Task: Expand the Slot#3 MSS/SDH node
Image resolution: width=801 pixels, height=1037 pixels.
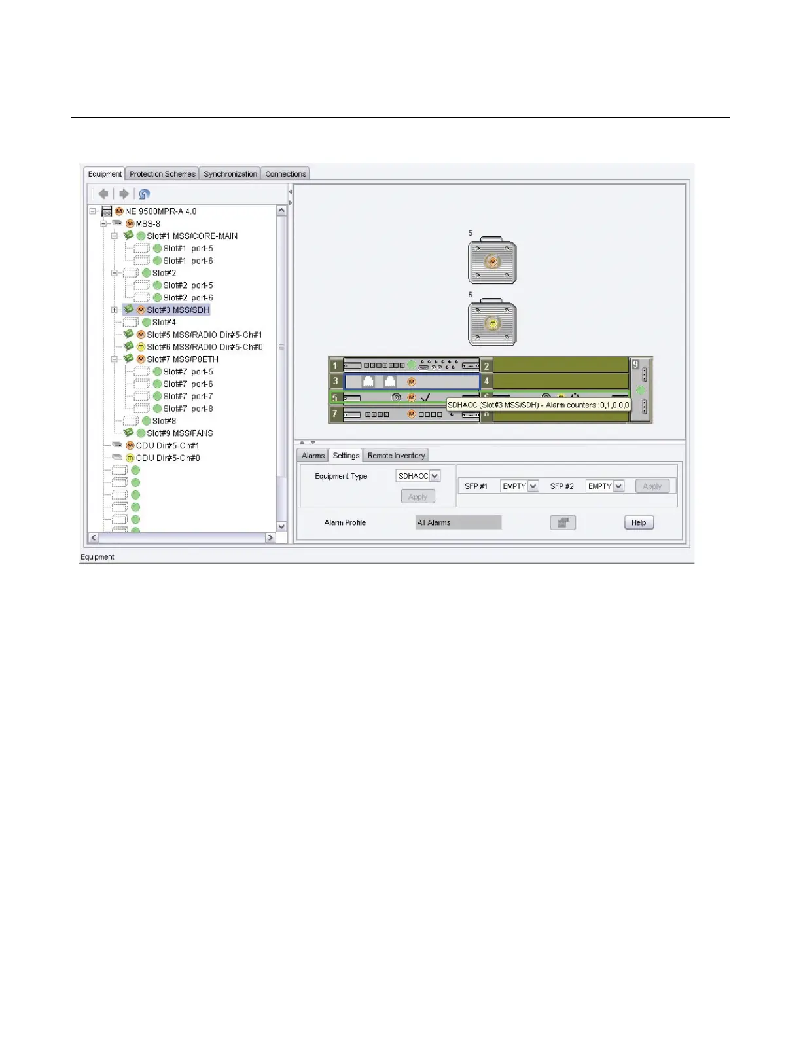Action: click(115, 310)
